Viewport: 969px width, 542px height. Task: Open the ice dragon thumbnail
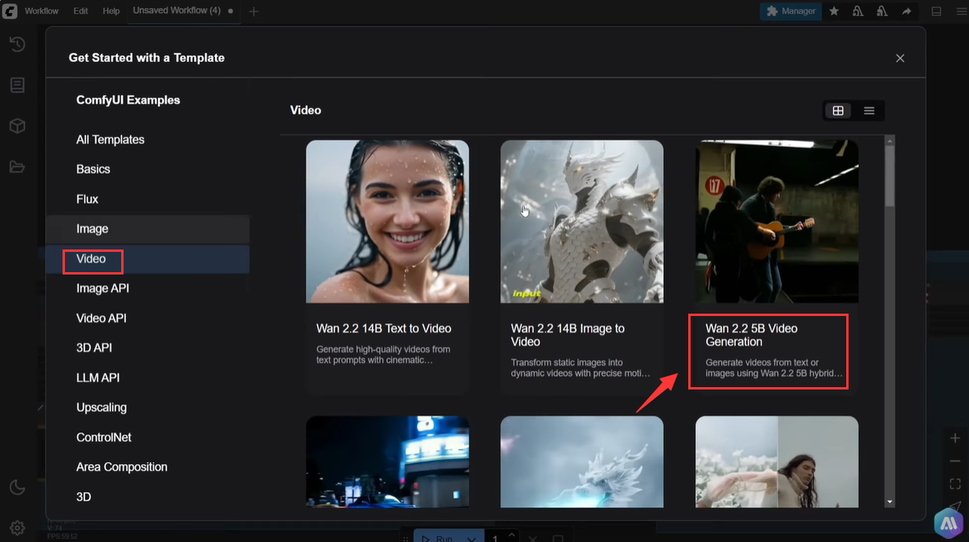click(x=582, y=461)
